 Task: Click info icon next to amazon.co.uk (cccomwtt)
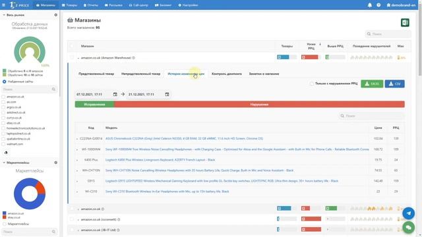pyautogui.click(x=119, y=219)
